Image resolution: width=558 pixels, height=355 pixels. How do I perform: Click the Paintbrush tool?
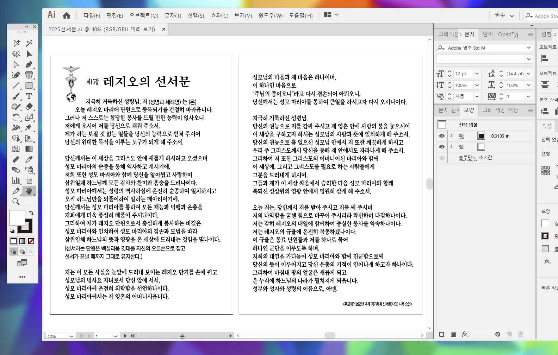click(x=16, y=96)
